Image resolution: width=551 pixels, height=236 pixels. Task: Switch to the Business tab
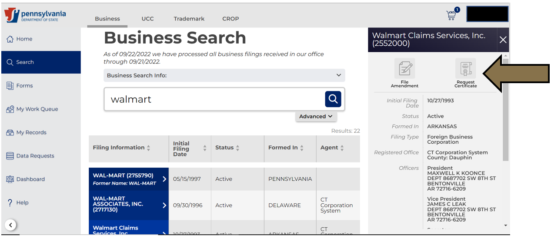(107, 19)
